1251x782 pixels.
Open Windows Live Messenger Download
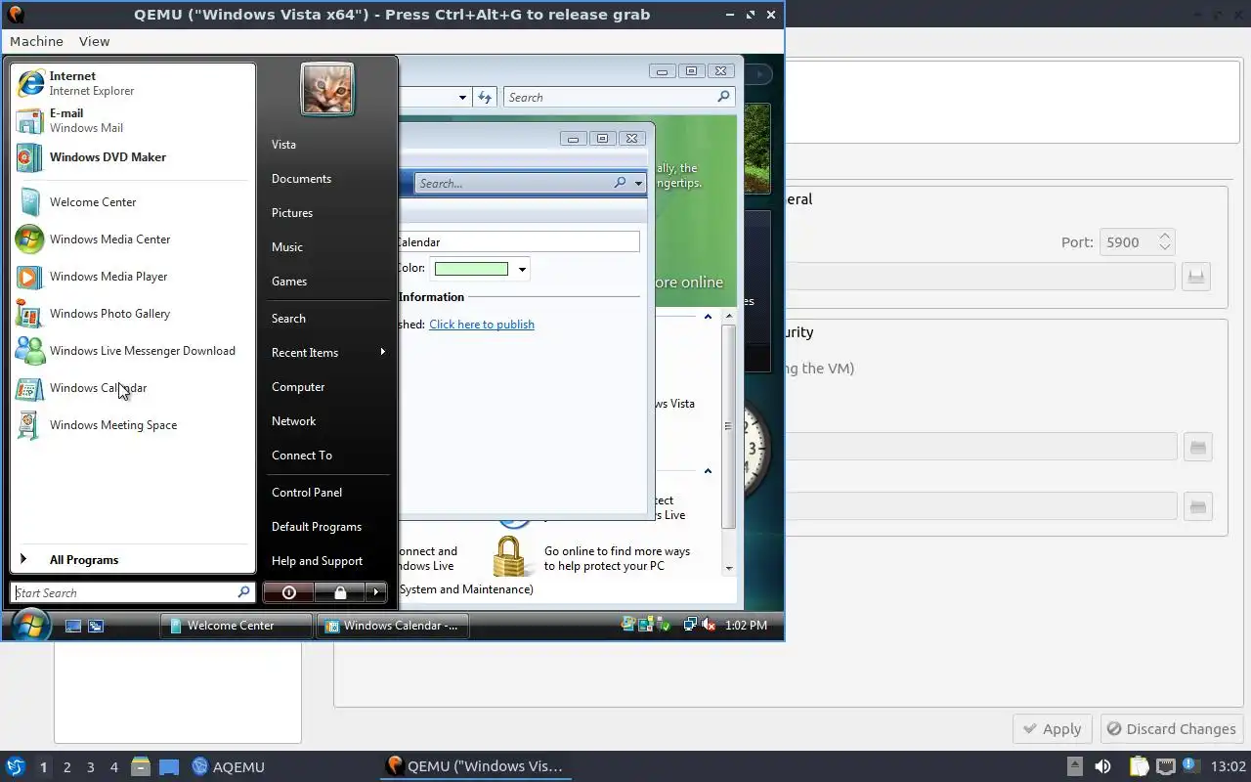click(x=134, y=351)
